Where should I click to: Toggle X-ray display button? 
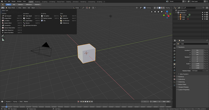155,8
